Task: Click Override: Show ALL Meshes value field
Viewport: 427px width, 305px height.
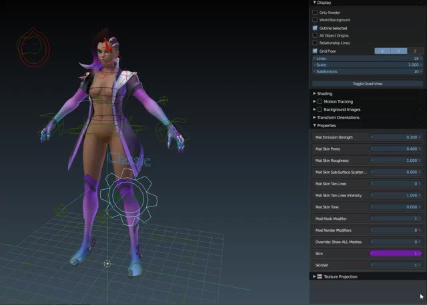Action: (396, 242)
